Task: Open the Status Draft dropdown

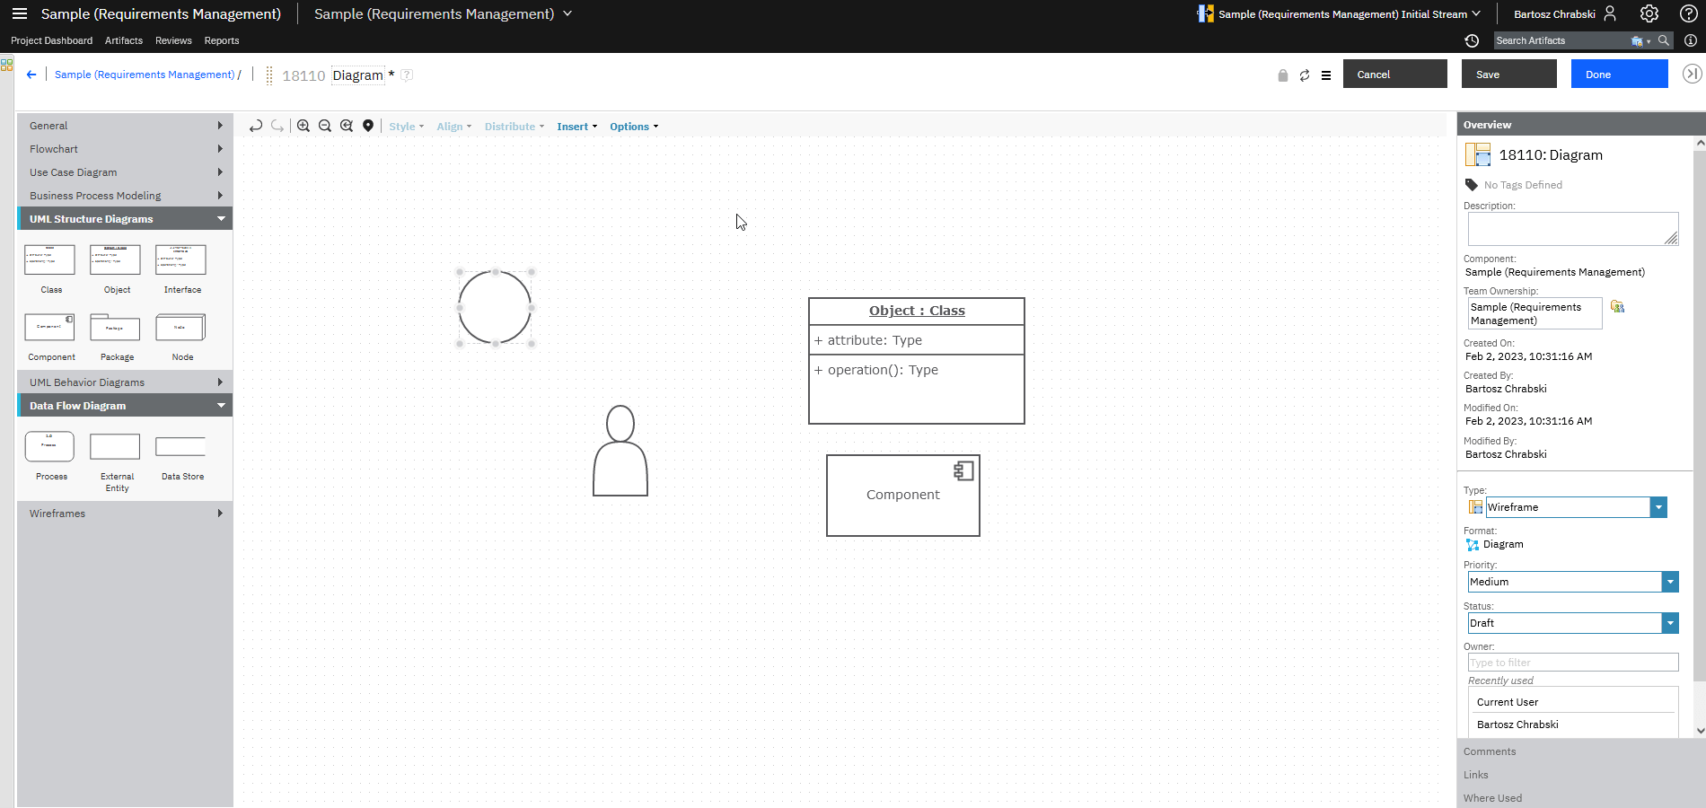Action: tap(1670, 623)
